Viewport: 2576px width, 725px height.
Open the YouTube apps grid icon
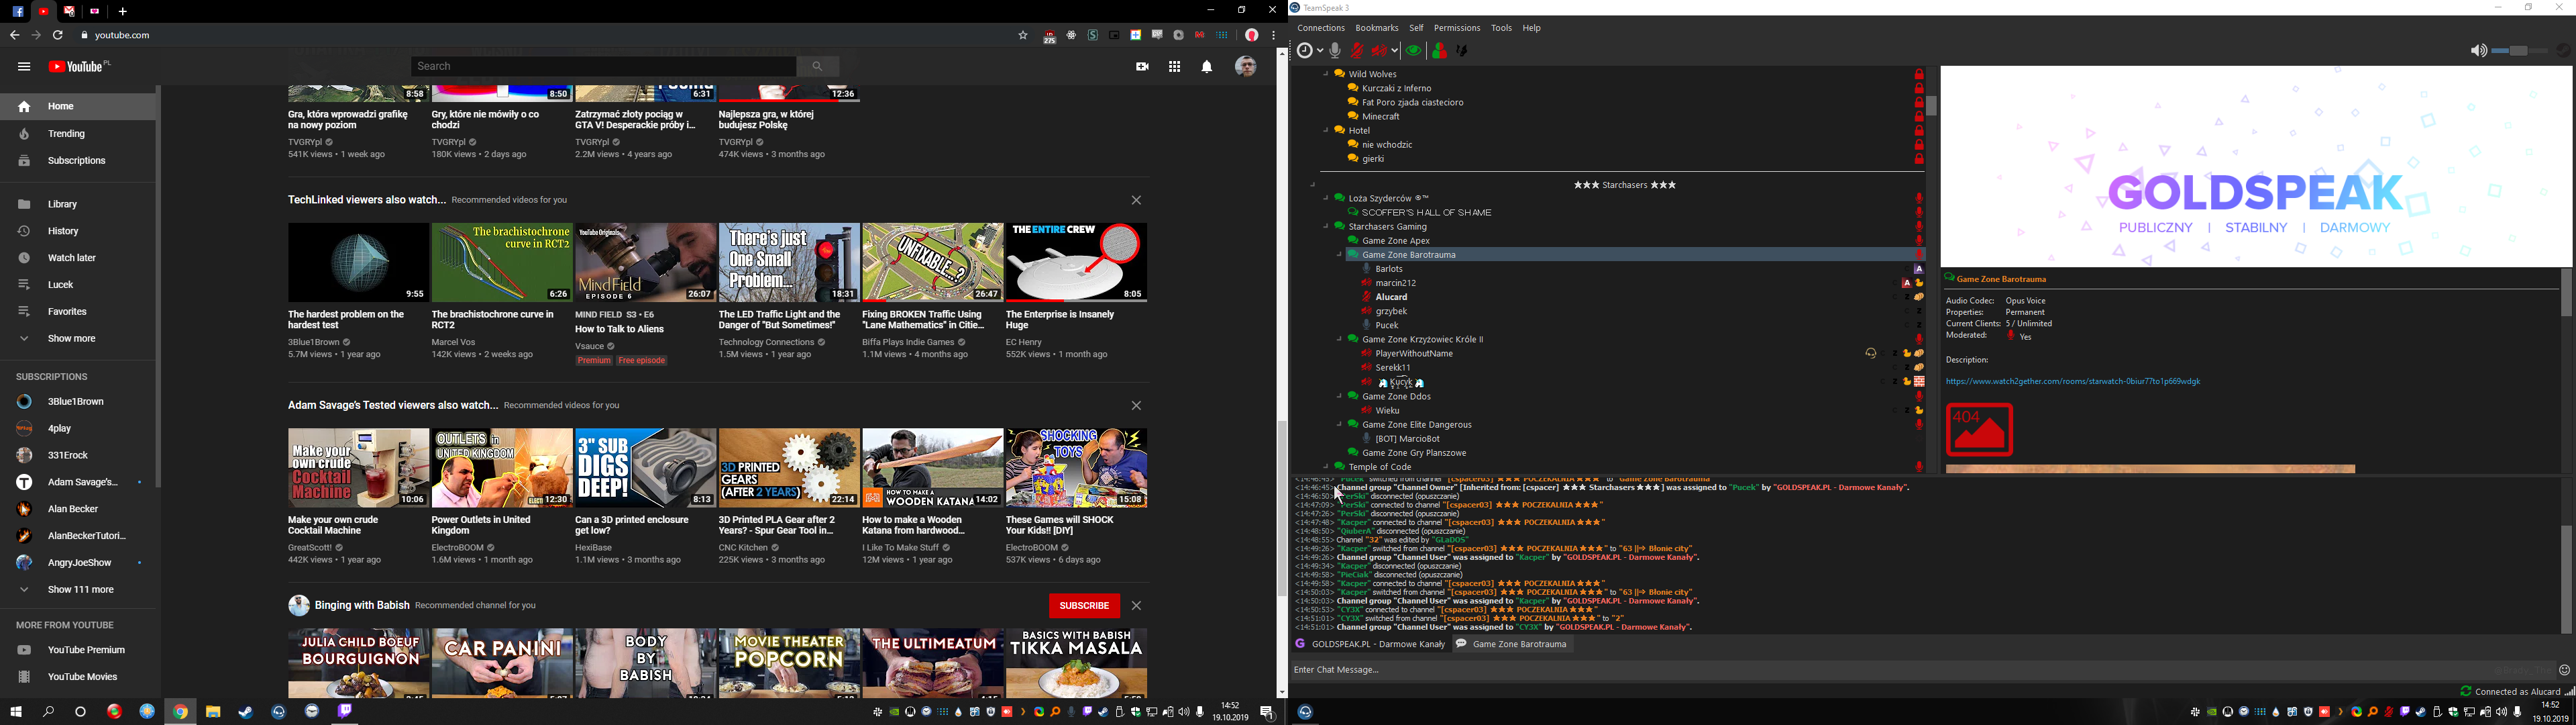click(1174, 67)
